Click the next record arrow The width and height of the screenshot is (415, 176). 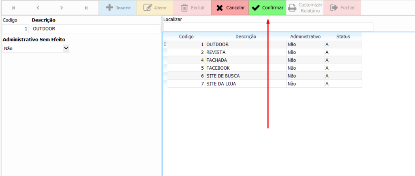pos(62,8)
